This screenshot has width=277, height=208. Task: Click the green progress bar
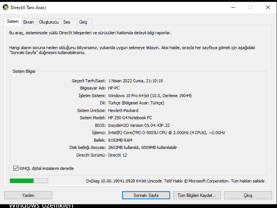click(x=29, y=181)
